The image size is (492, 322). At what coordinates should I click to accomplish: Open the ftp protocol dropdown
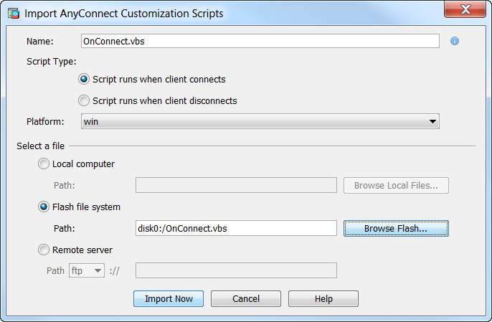coord(87,270)
